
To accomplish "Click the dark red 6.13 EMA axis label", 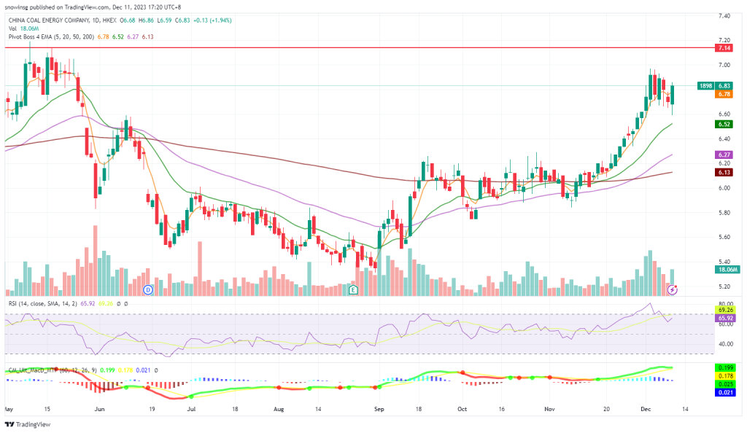I will click(x=724, y=172).
